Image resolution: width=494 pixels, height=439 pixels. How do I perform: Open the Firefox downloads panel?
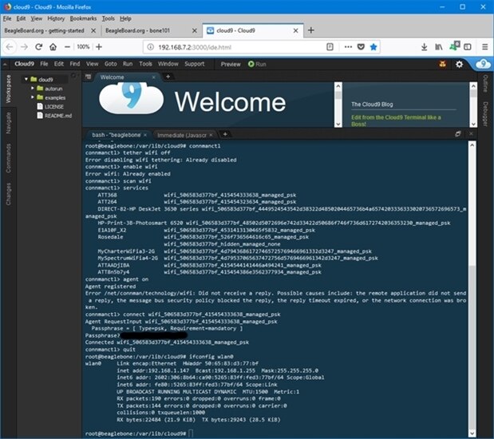[424, 47]
